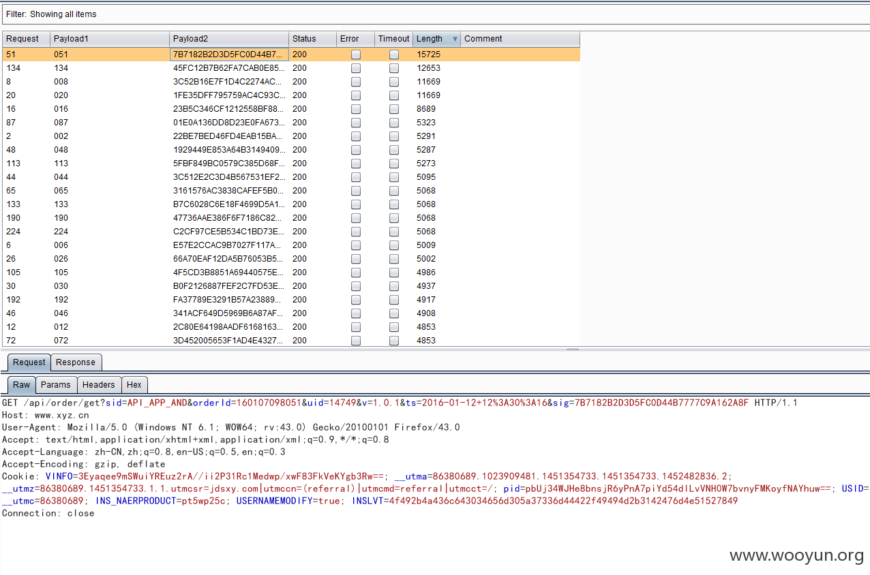Select the row with length 4986
The image size is (870, 575).
point(291,273)
